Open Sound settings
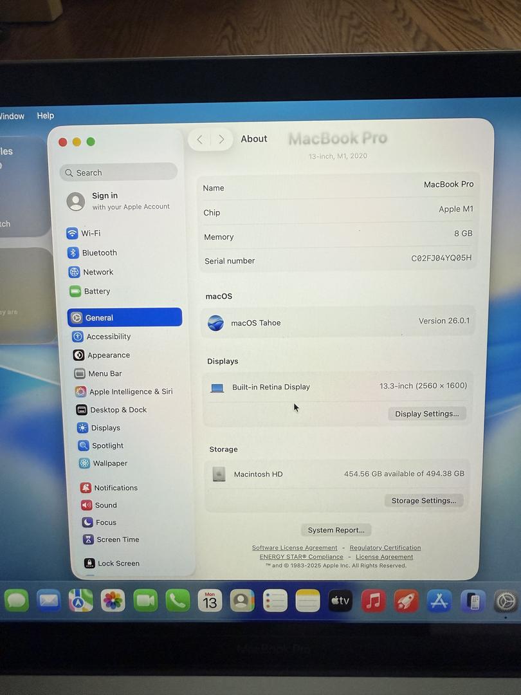The image size is (521, 695). click(99, 505)
